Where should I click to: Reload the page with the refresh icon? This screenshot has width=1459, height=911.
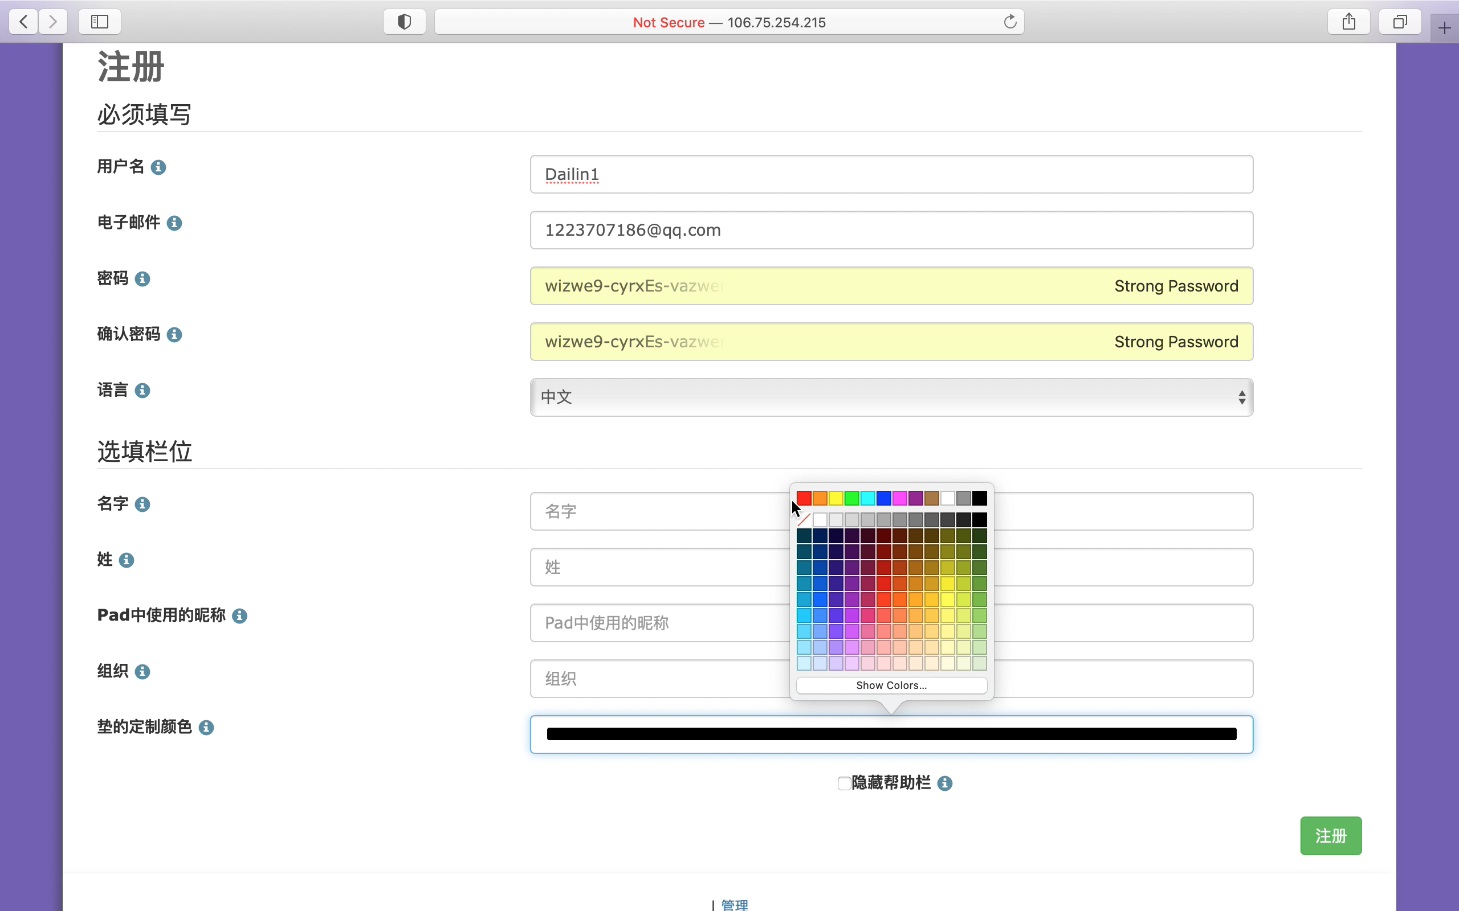[1010, 22]
